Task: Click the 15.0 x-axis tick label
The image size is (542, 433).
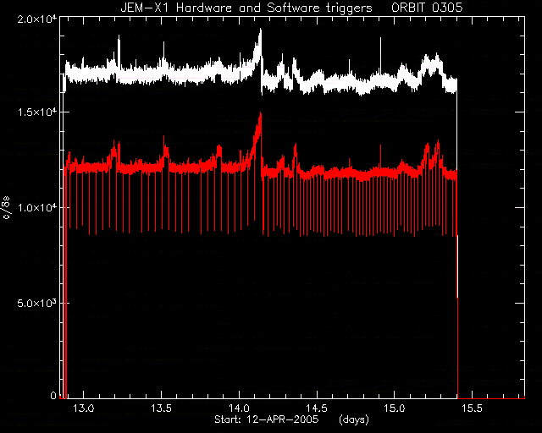Action: (395, 408)
